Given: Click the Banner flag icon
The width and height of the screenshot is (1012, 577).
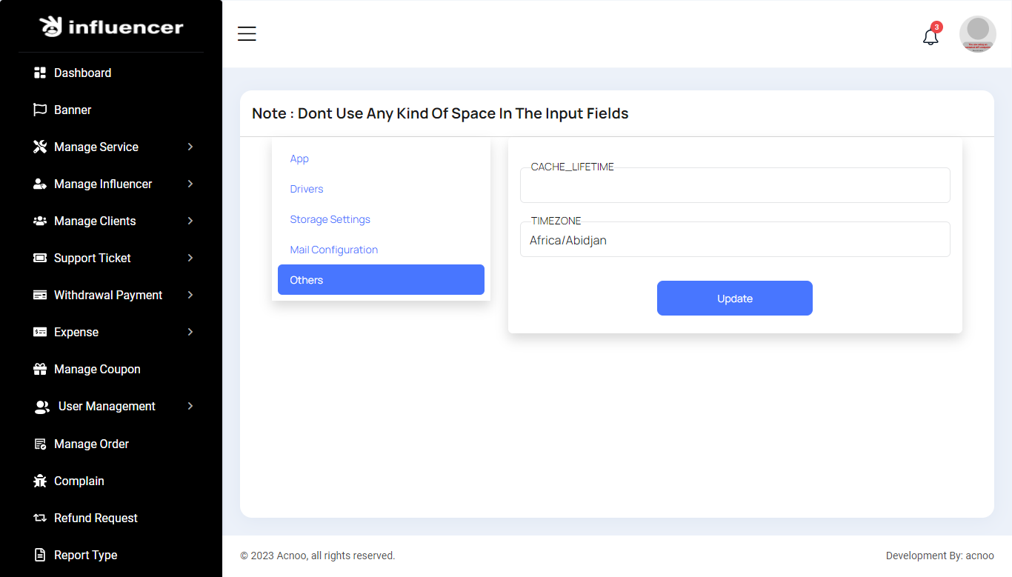Looking at the screenshot, I should coord(40,110).
